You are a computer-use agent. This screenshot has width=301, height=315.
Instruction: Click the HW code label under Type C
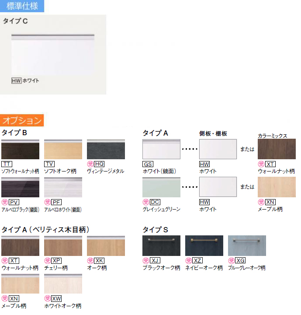click(17, 80)
